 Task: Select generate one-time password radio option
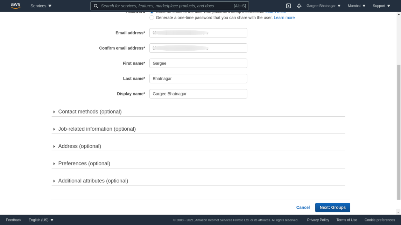(152, 18)
